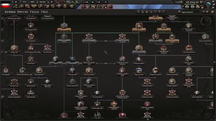Select the No Balkan Communism focus
The width and height of the screenshot is (216, 121).
[x=172, y=94]
